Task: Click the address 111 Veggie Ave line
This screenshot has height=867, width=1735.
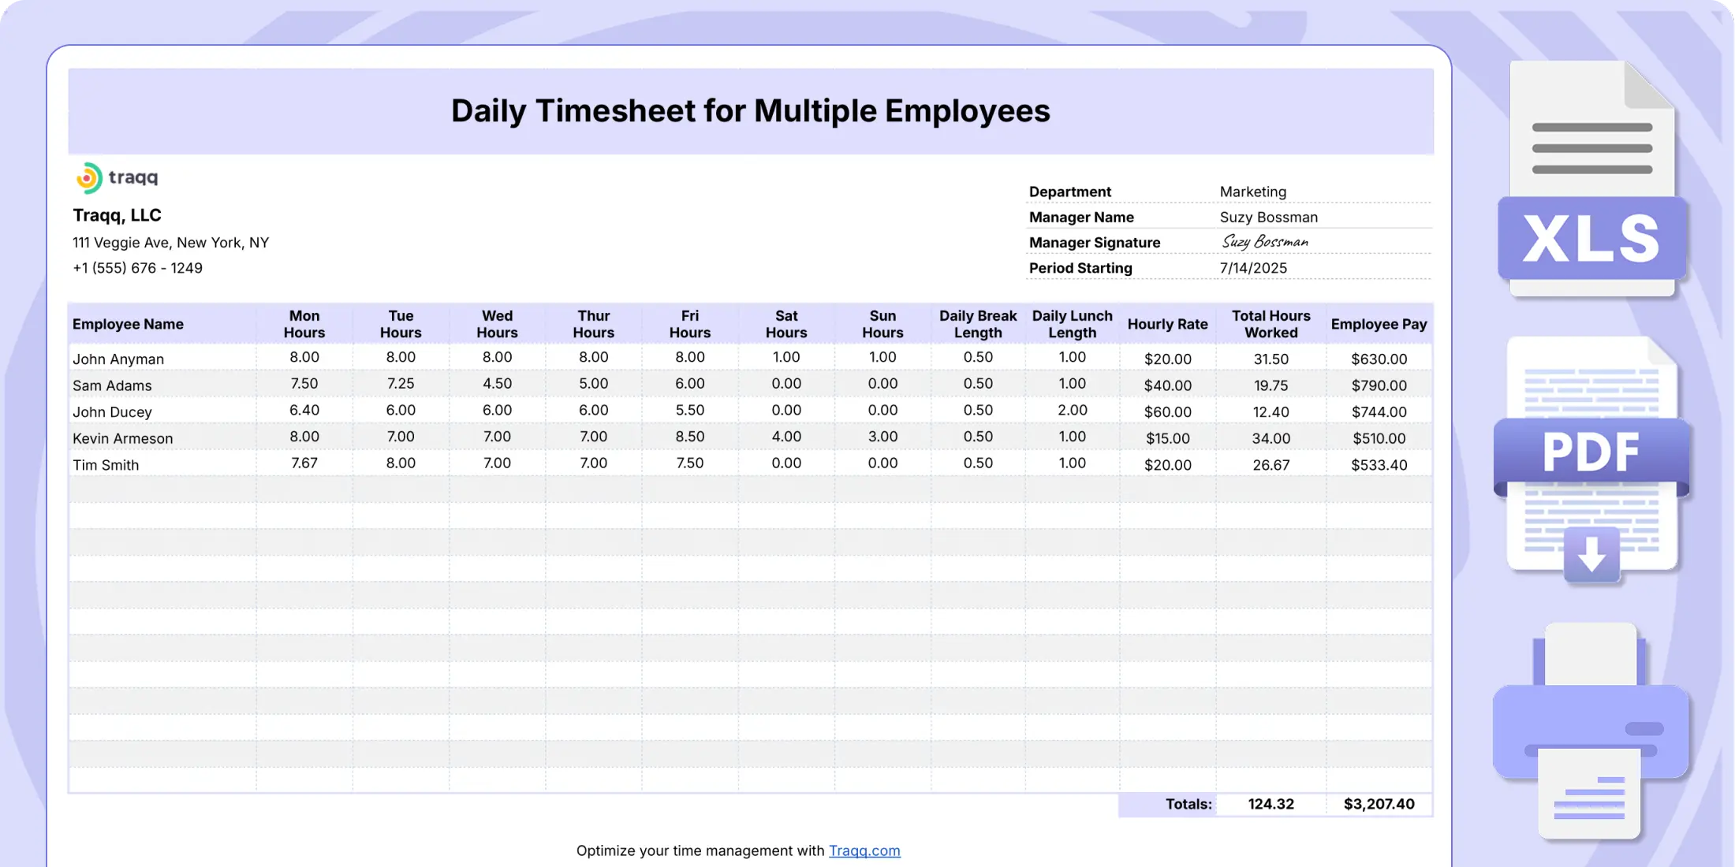Action: tap(170, 243)
